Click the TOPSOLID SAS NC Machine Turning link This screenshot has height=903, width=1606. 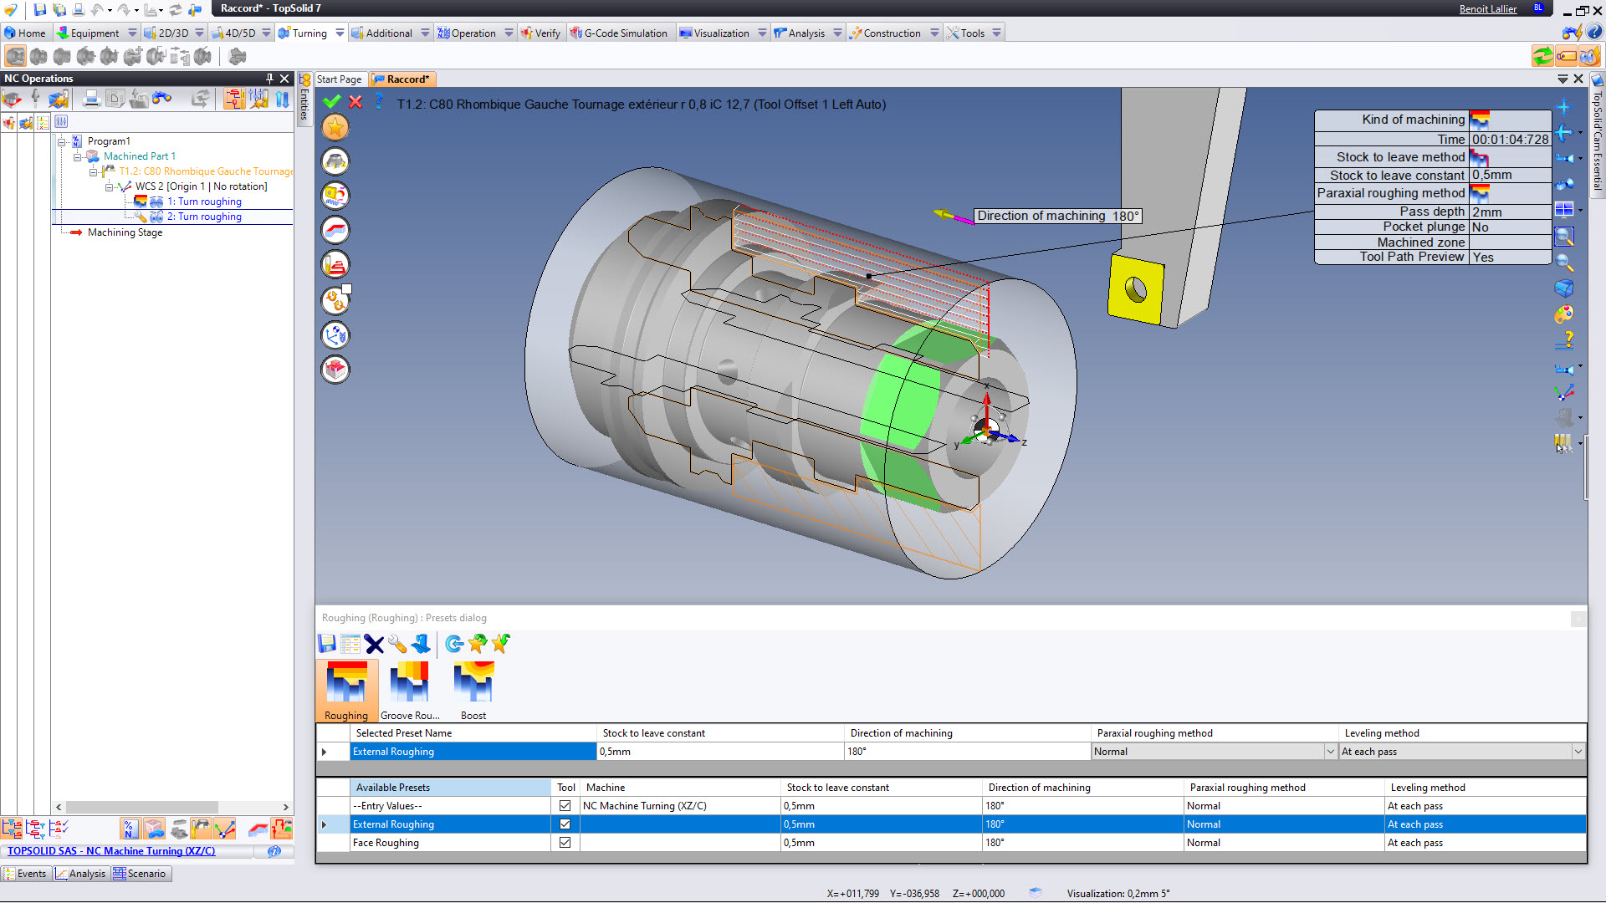pos(111,851)
